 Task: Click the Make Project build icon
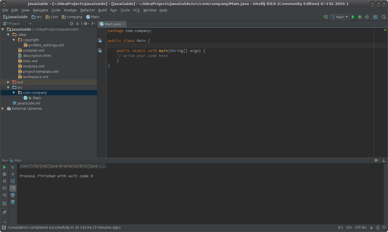[x=326, y=17]
